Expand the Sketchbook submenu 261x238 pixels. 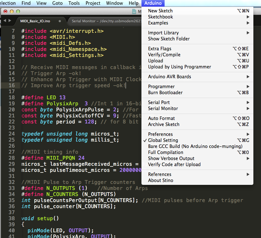coord(197,17)
